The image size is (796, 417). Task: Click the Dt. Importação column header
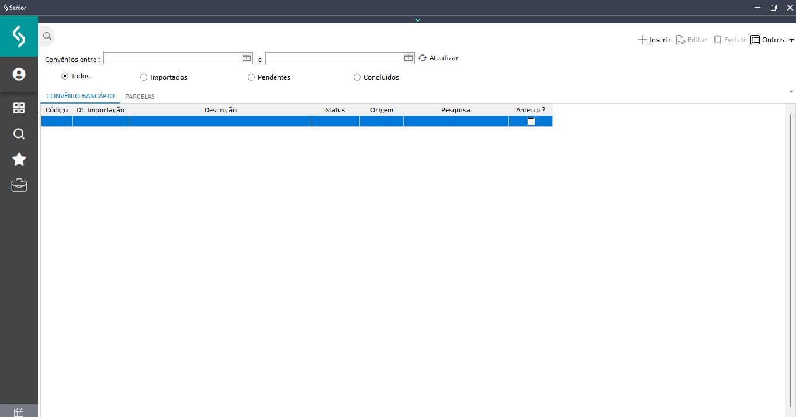coord(101,110)
